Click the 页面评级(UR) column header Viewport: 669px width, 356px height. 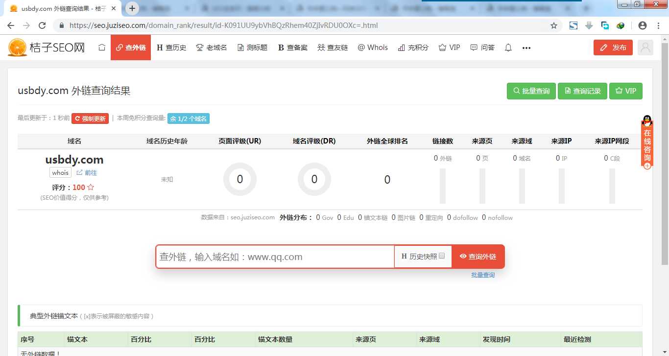click(x=240, y=141)
